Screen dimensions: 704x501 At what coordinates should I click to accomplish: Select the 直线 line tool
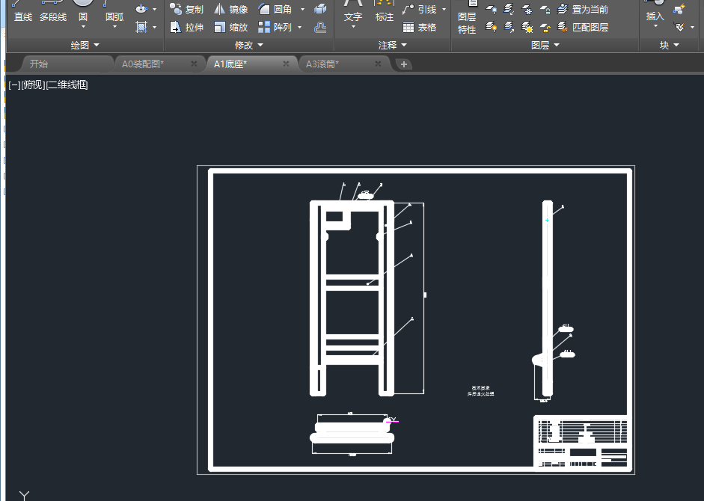[23, 12]
